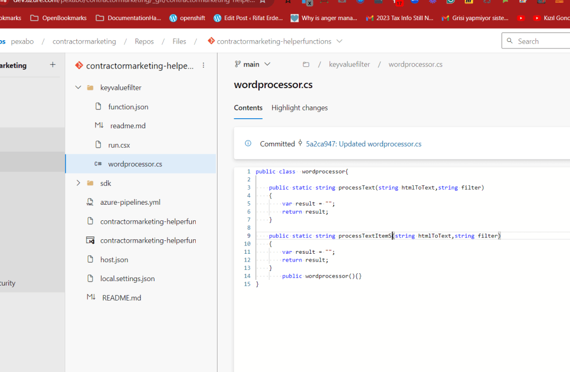Click line number 3 in code gutter
This screenshot has height=372, width=570.
pos(249,187)
